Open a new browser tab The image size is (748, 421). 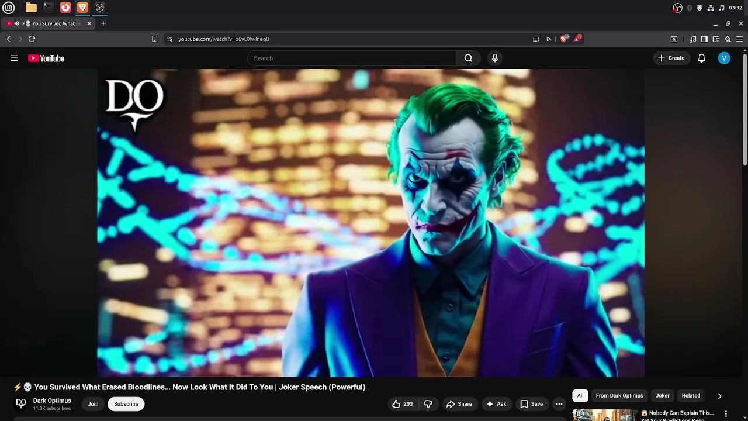click(103, 23)
